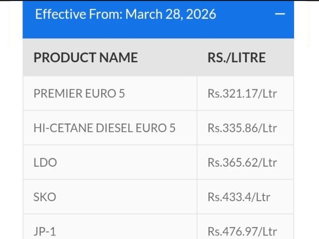Click the year 2026 in header
Viewport: 319px width, 239px height.
pyautogui.click(x=202, y=14)
